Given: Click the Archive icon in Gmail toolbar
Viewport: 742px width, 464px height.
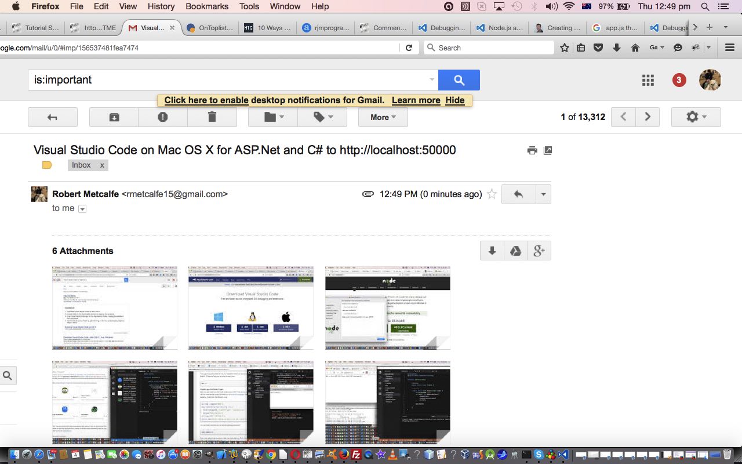Looking at the screenshot, I should pos(114,117).
